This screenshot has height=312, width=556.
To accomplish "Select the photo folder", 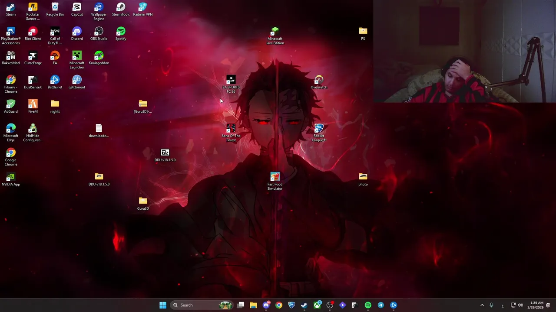I will pos(363,180).
